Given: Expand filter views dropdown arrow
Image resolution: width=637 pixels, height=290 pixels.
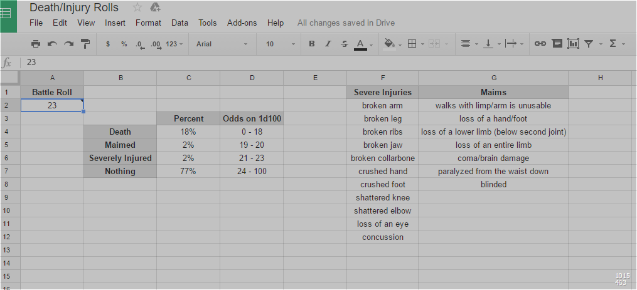Looking at the screenshot, I should pos(601,44).
